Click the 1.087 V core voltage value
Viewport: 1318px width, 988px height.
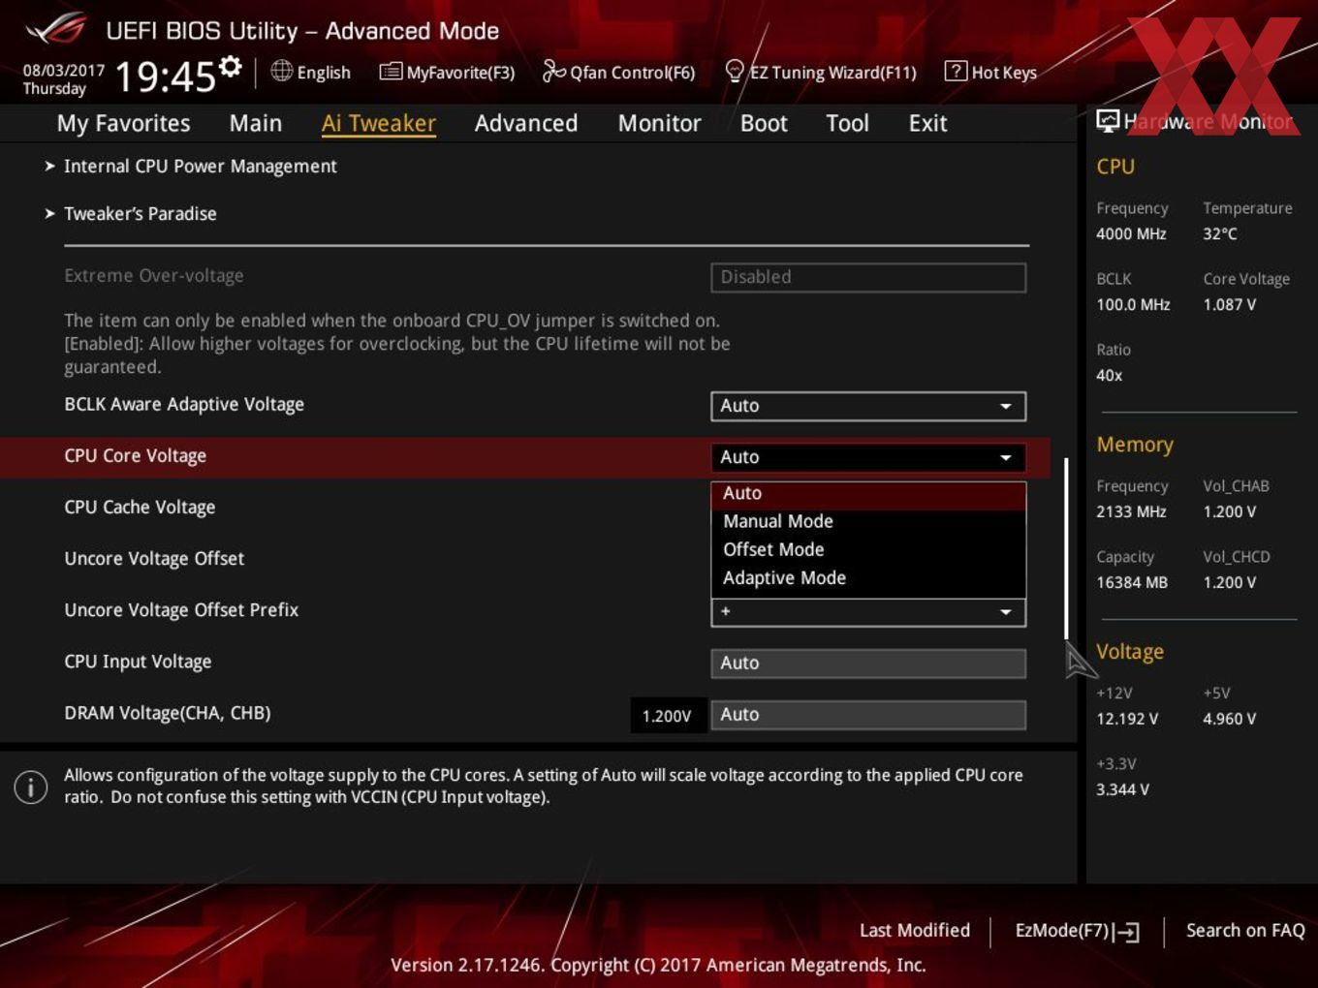point(1229,304)
